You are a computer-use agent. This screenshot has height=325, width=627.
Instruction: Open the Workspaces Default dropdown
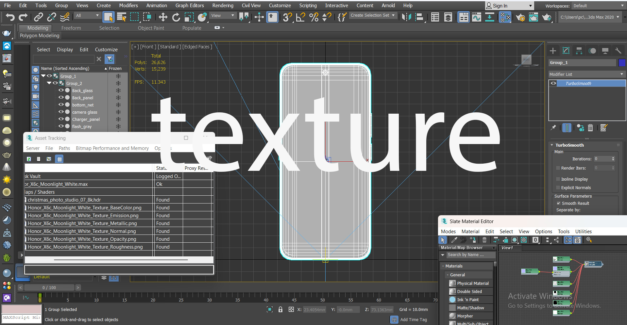598,6
